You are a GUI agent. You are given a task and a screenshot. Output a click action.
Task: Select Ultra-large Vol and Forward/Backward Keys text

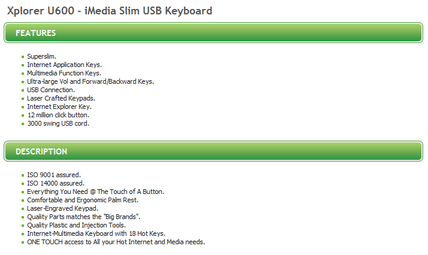tap(91, 82)
